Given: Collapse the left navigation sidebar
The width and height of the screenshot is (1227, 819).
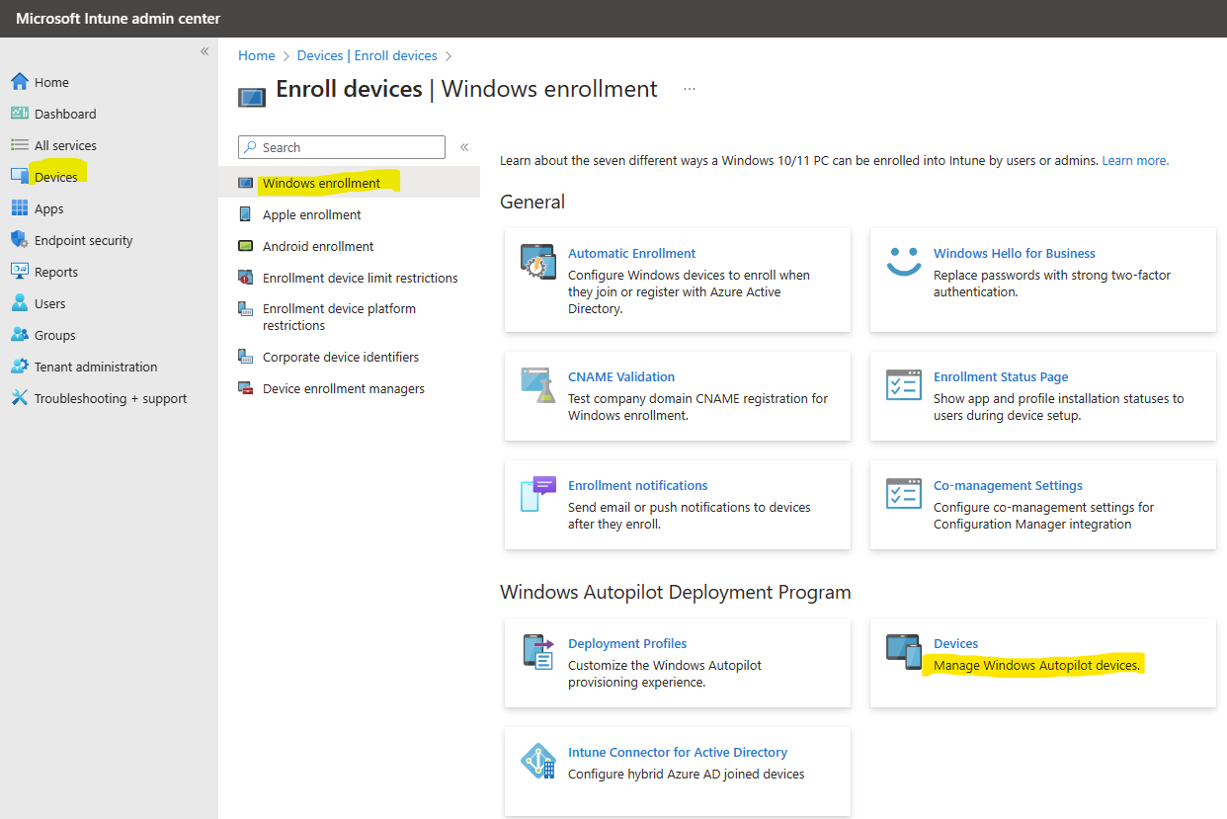Looking at the screenshot, I should [x=204, y=51].
